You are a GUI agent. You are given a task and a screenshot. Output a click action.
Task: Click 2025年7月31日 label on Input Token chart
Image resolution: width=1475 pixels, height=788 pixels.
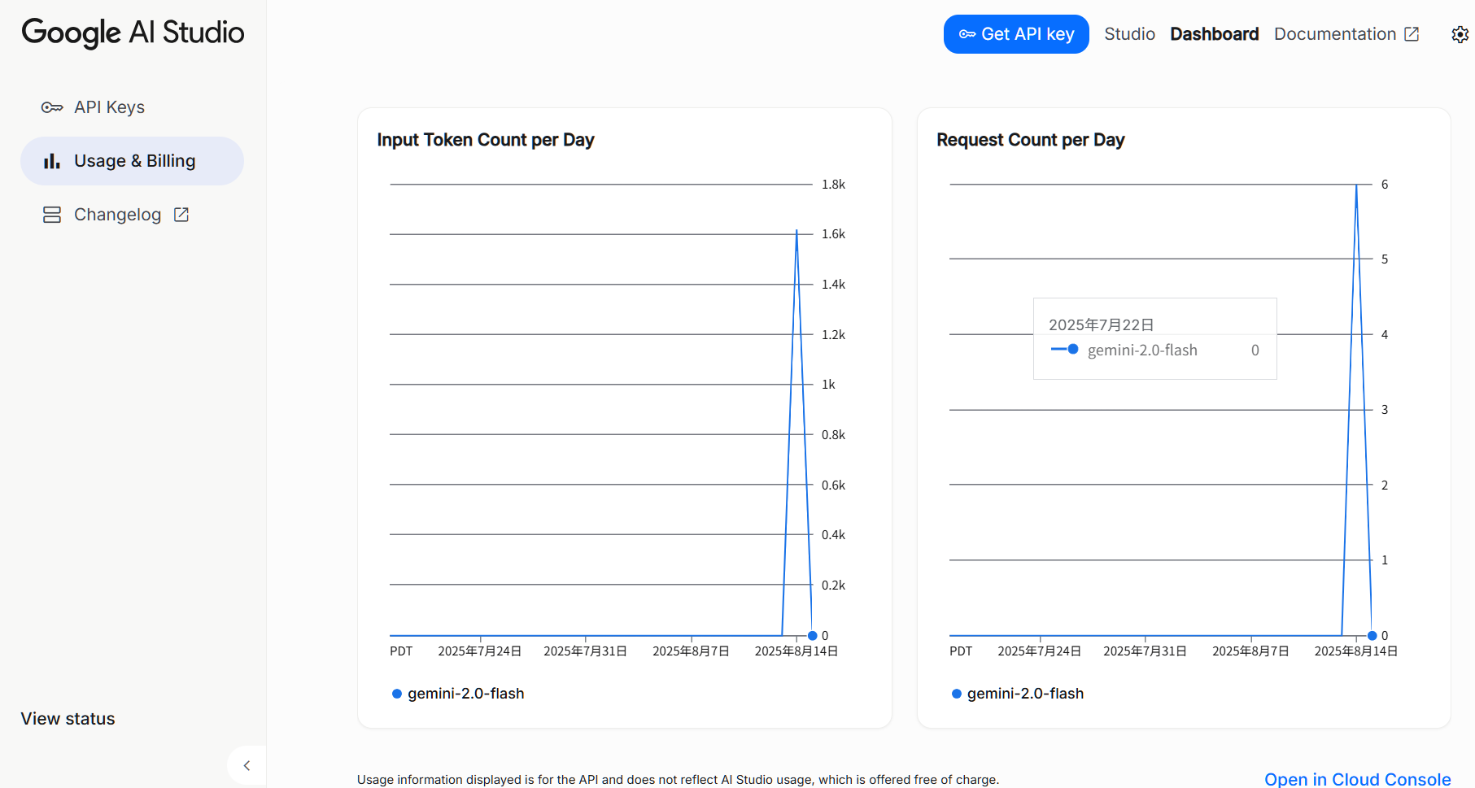tap(586, 651)
